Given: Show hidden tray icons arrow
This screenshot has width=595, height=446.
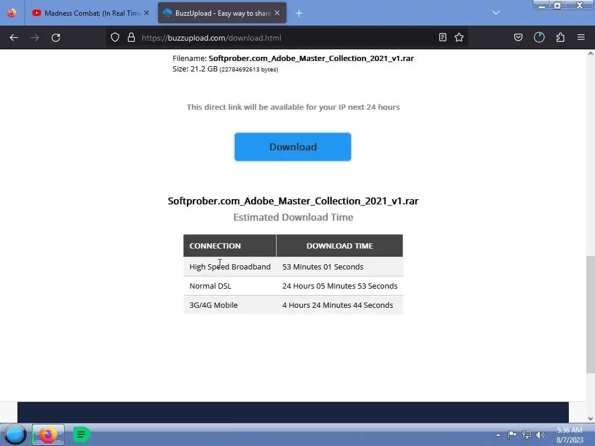Looking at the screenshot, I should 498,435.
